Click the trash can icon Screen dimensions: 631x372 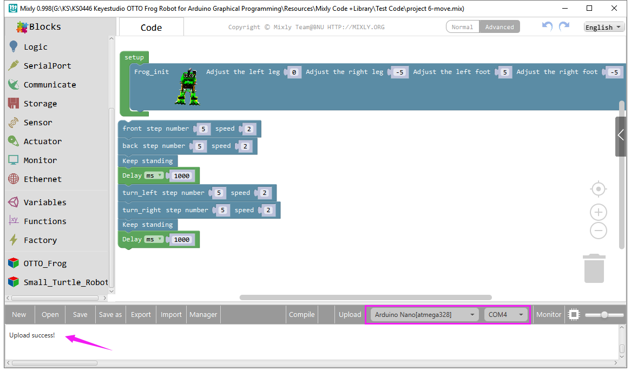click(x=594, y=268)
